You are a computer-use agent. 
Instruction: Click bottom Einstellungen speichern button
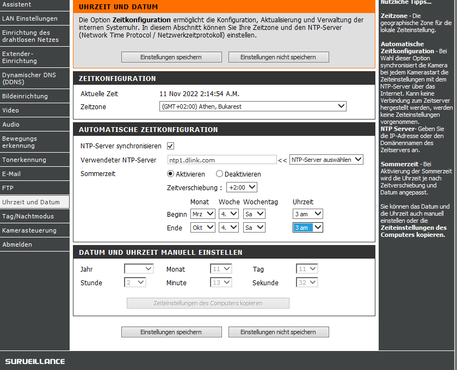click(171, 332)
